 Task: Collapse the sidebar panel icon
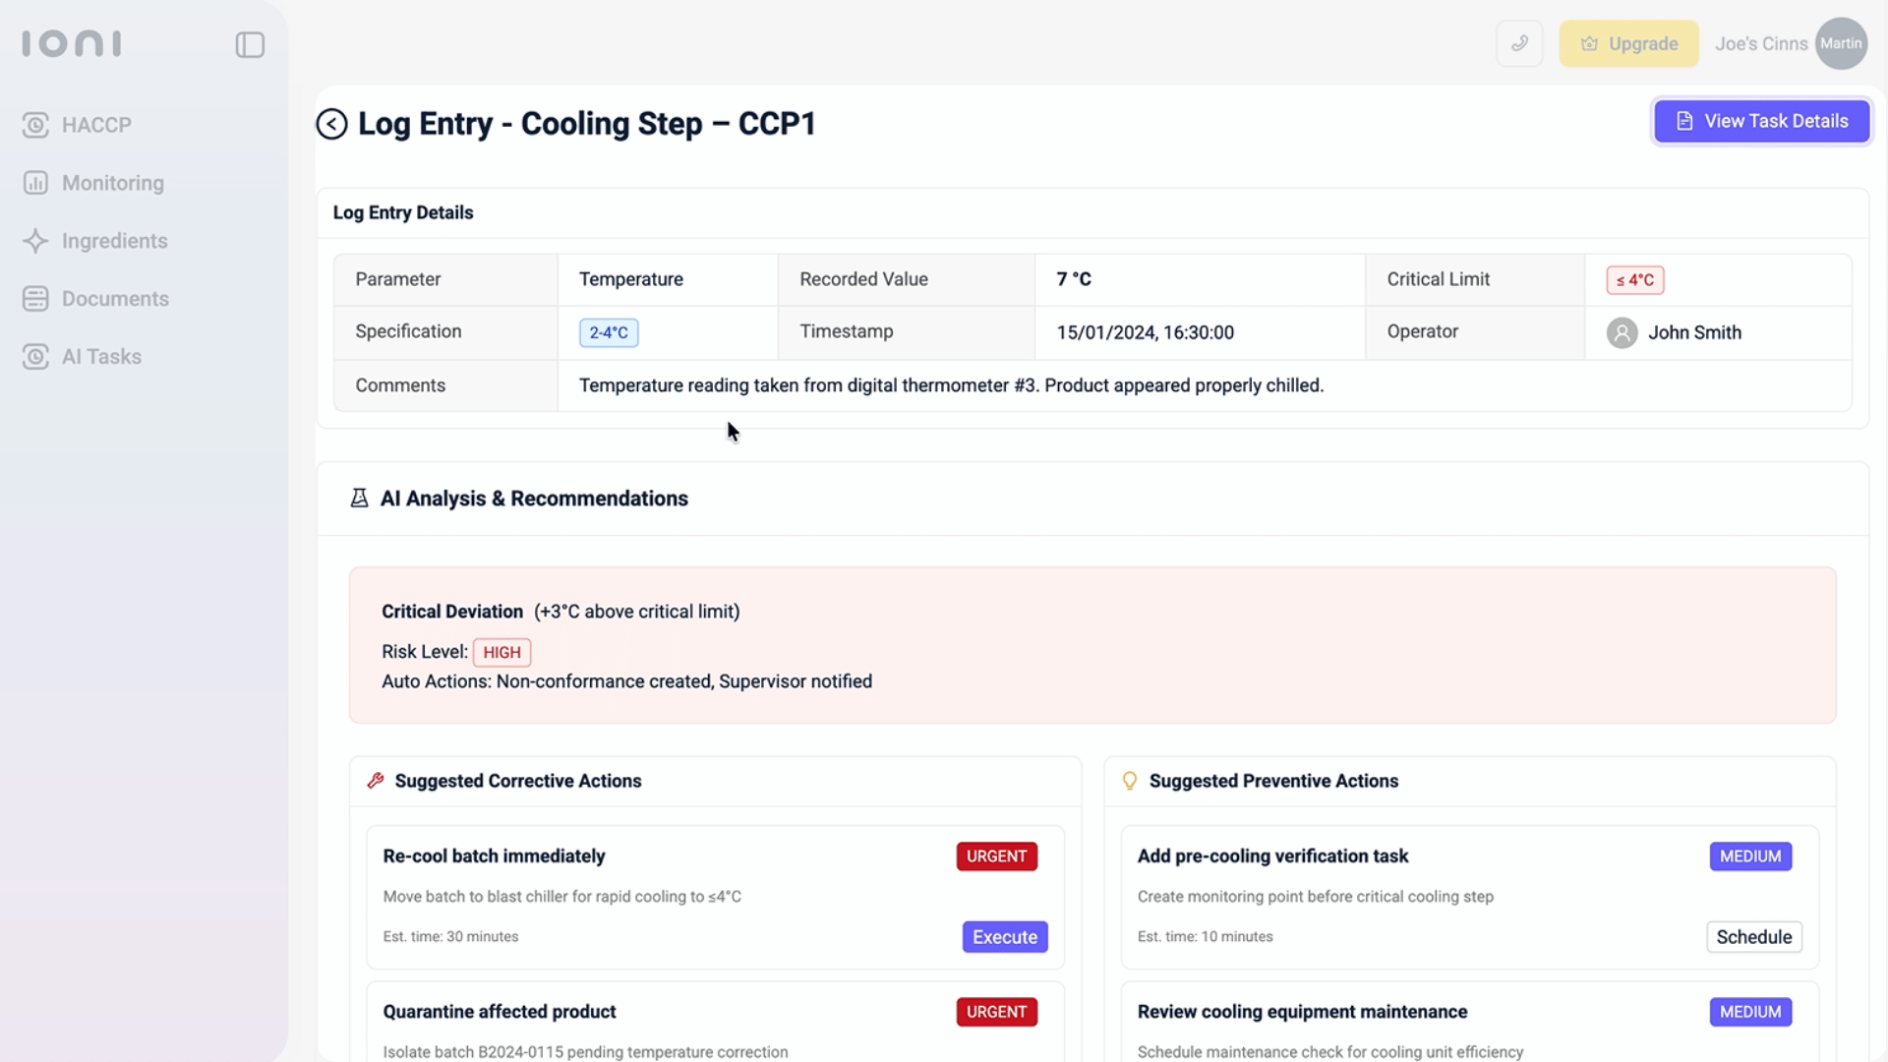pyautogui.click(x=250, y=44)
